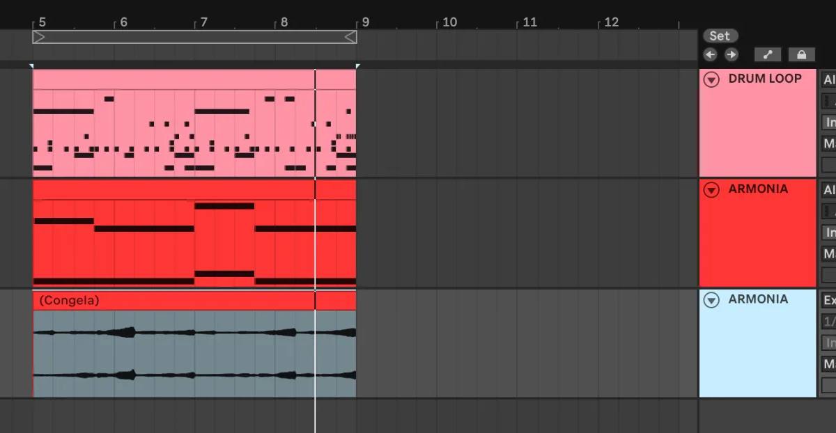Screen dimensions: 836x433
Task: Select the red ARMONIA MIDI clip header strip
Action: point(194,190)
